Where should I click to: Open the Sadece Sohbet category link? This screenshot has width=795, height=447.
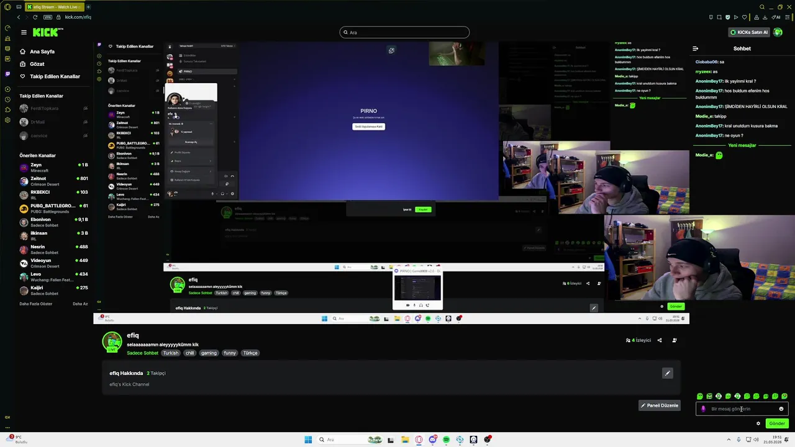(142, 353)
